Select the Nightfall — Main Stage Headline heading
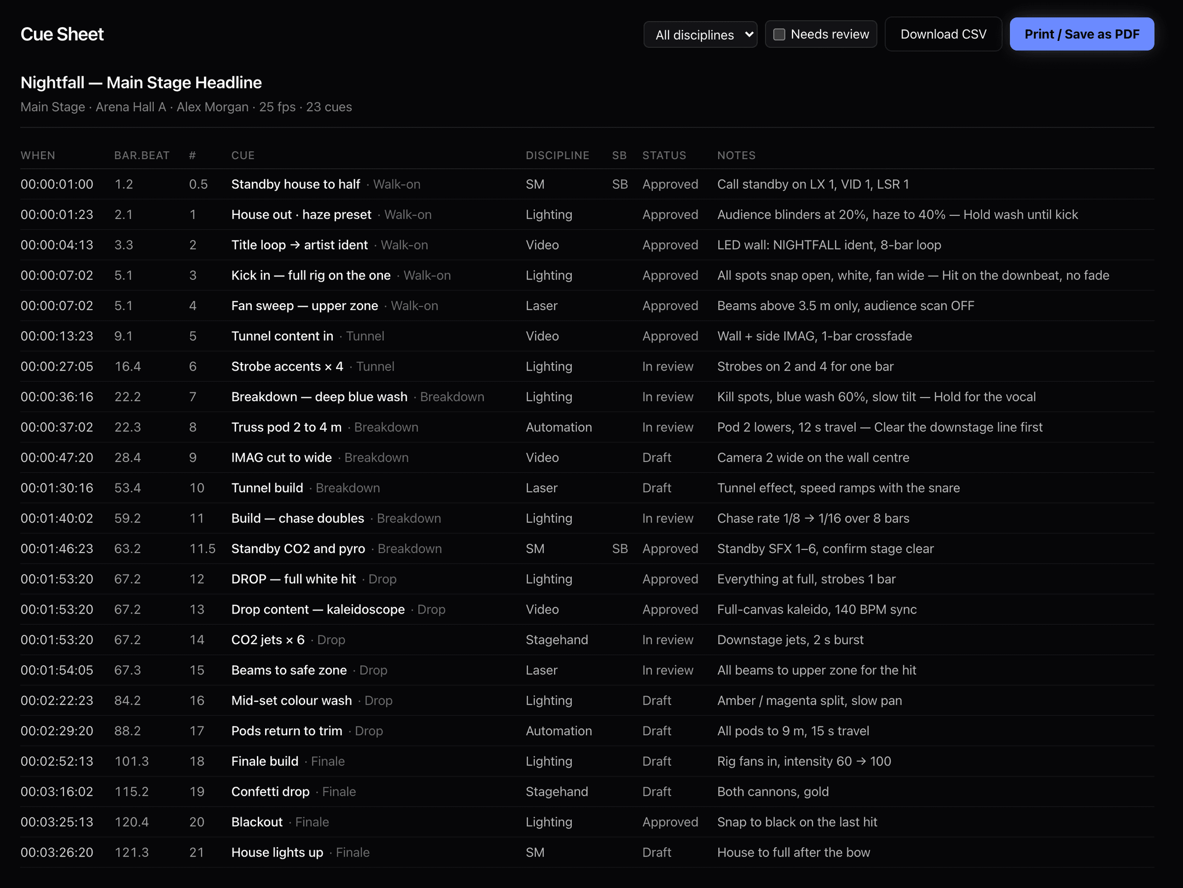This screenshot has height=888, width=1183. pyautogui.click(x=141, y=82)
